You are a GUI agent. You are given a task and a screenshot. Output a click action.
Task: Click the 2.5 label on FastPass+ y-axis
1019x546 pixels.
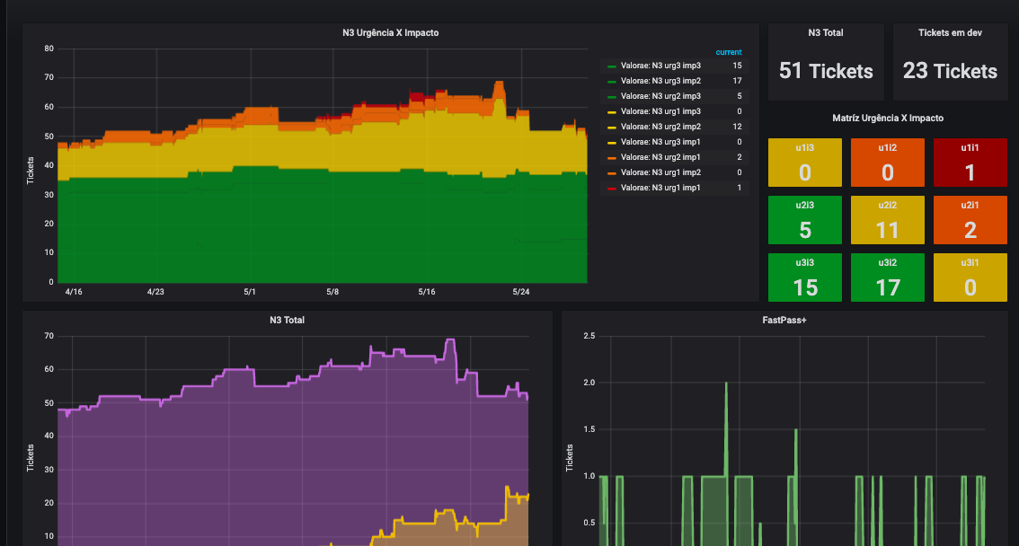589,336
